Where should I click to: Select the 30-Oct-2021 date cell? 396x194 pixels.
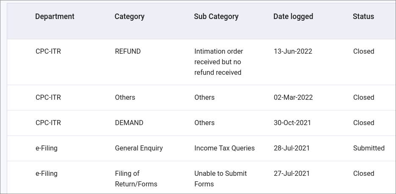point(293,123)
